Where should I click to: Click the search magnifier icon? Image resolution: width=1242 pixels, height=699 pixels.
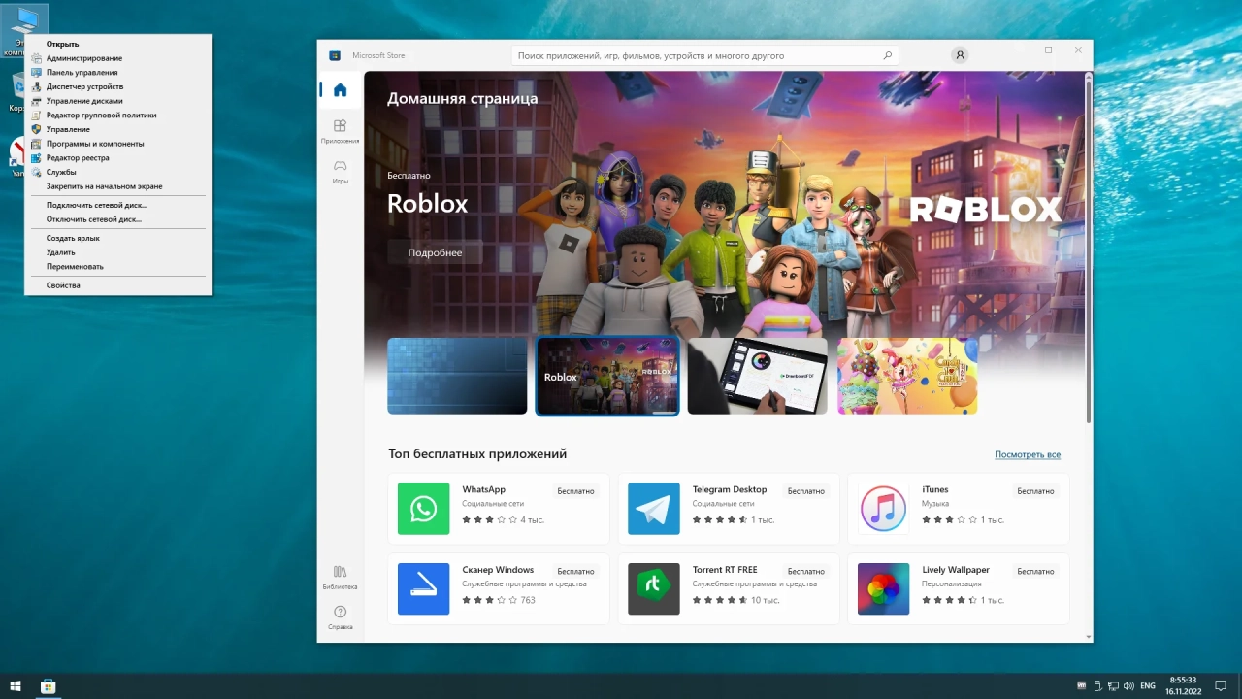pyautogui.click(x=887, y=56)
